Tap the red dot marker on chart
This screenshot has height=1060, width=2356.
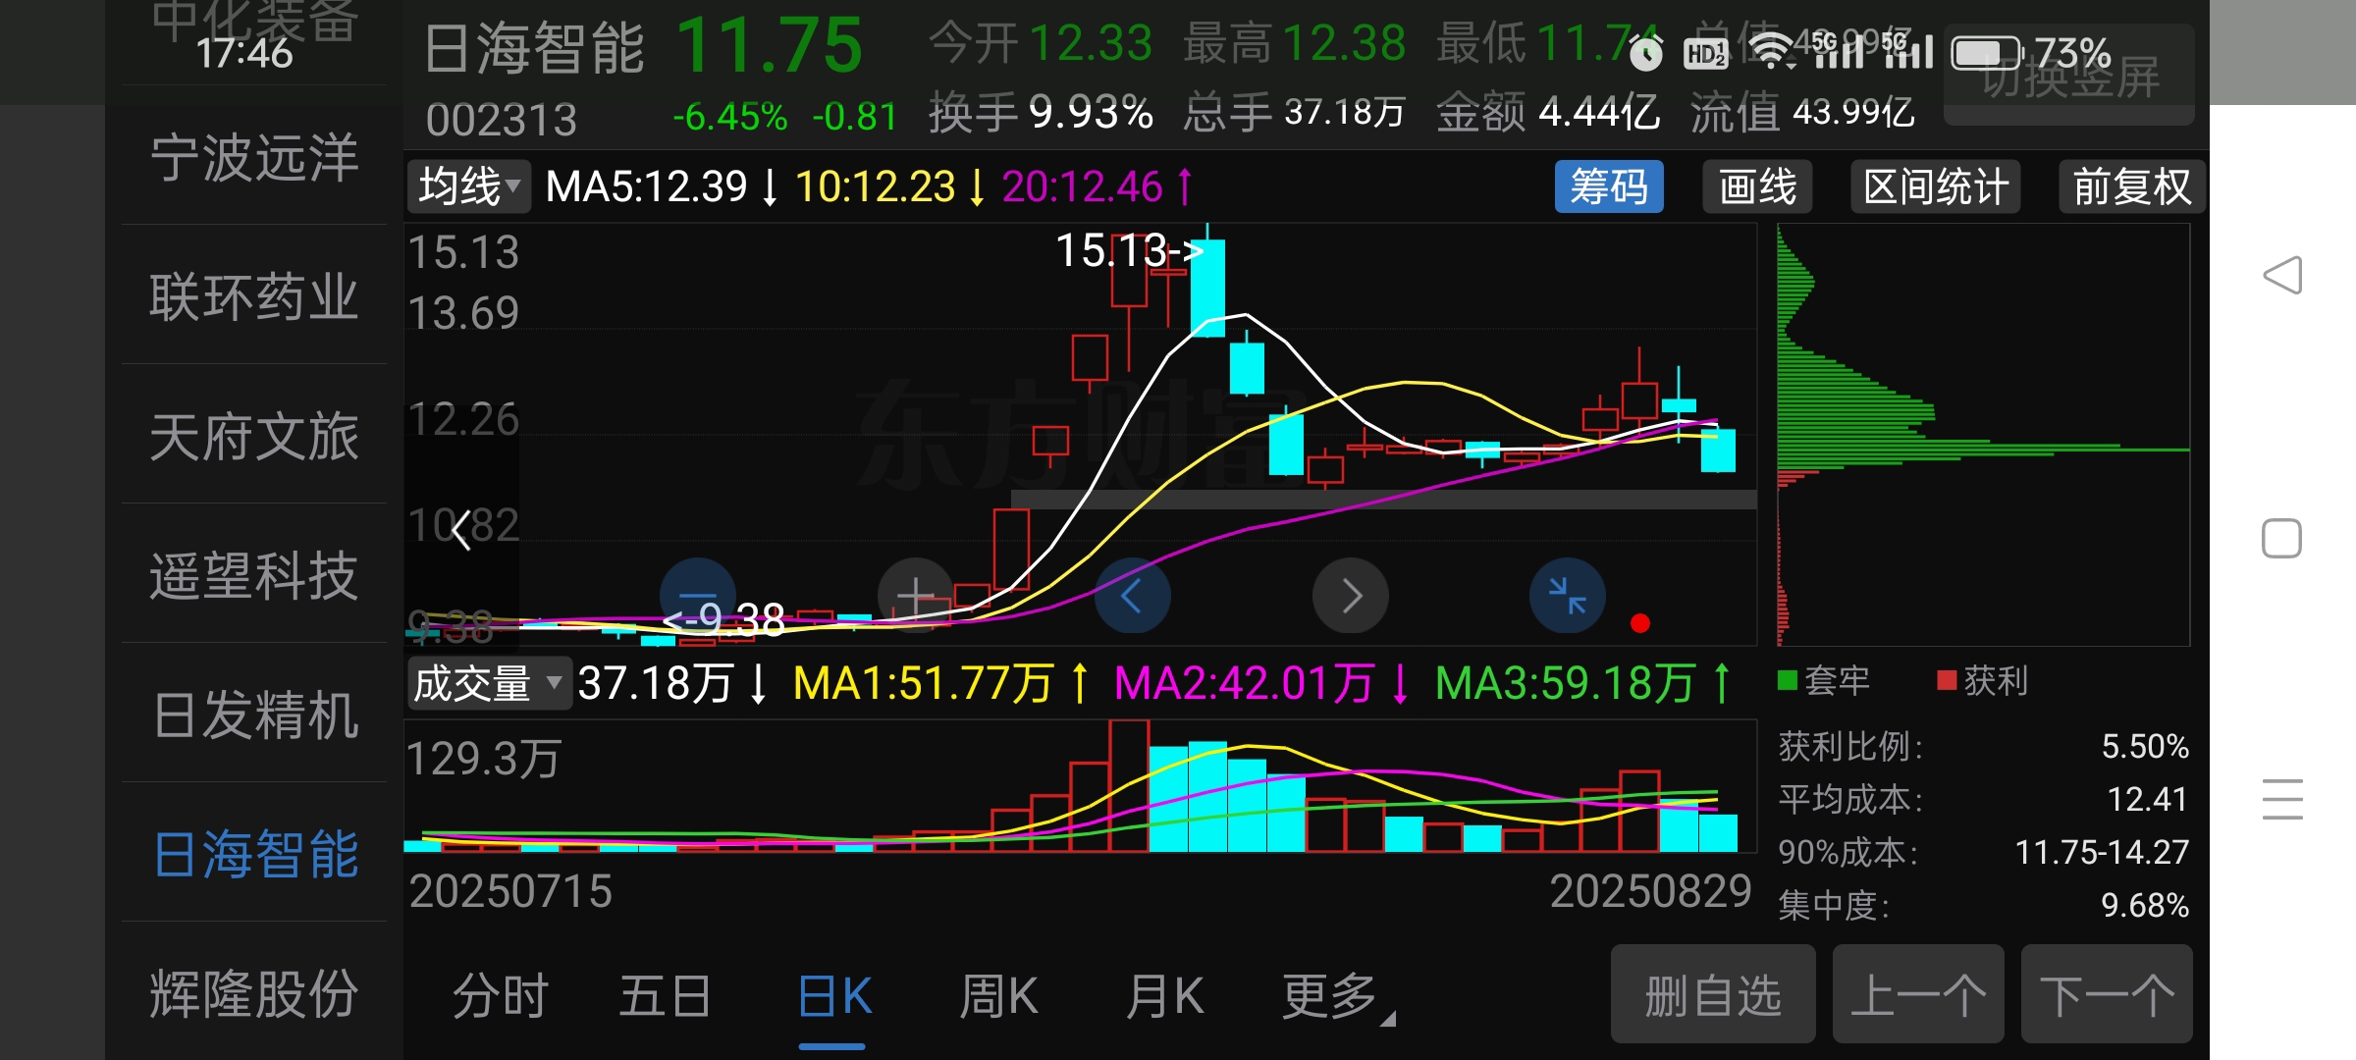tap(1639, 623)
